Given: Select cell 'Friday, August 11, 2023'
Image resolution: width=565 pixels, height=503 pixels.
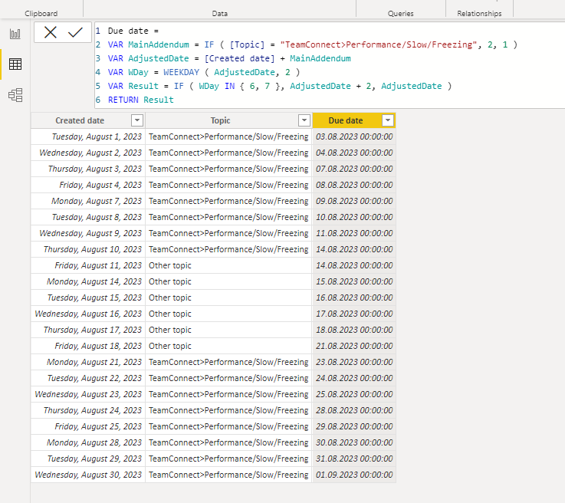Looking at the screenshot, I should point(88,265).
